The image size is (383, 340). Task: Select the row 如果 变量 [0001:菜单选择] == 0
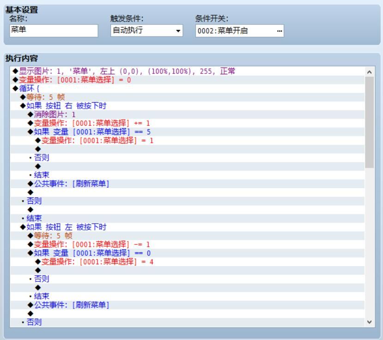188,253
